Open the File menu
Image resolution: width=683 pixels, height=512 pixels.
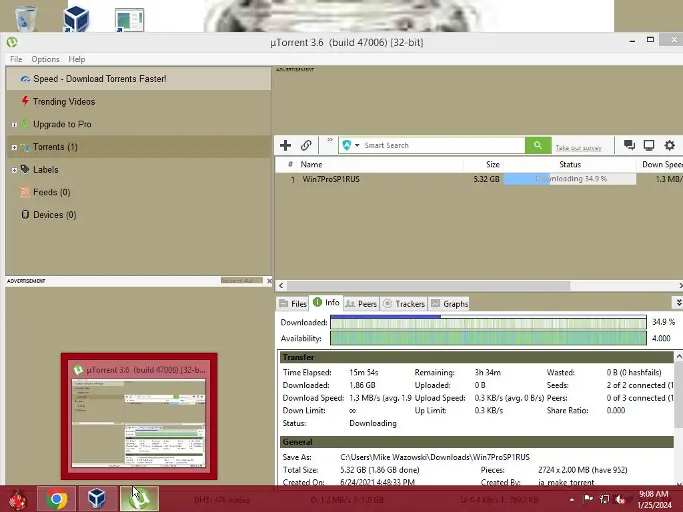pos(16,59)
